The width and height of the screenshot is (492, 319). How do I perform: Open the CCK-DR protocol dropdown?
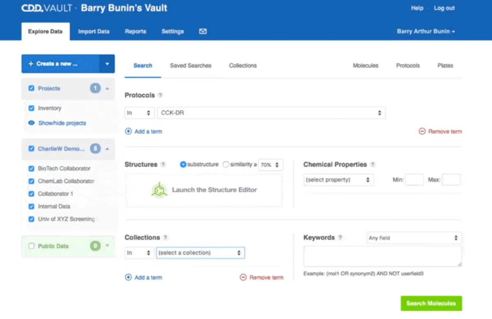coord(271,113)
